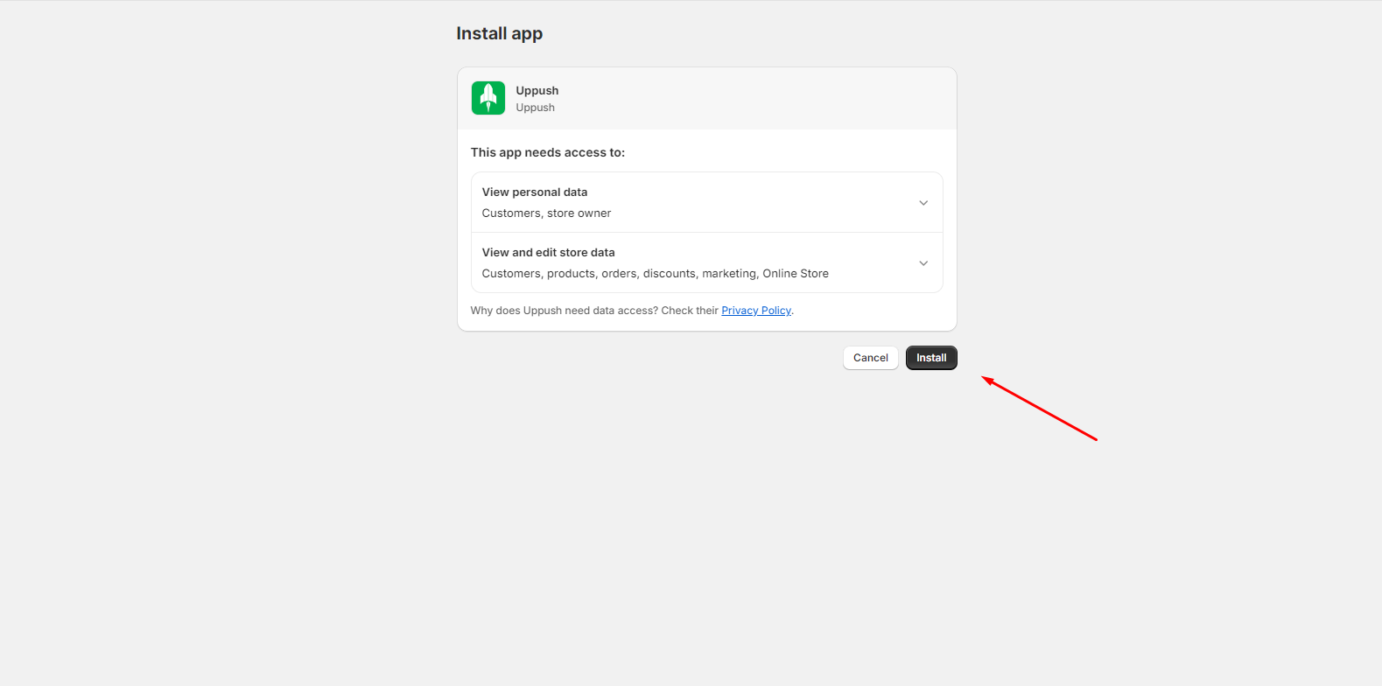Click the 'Customers, products, orders, discounts' text

point(590,274)
